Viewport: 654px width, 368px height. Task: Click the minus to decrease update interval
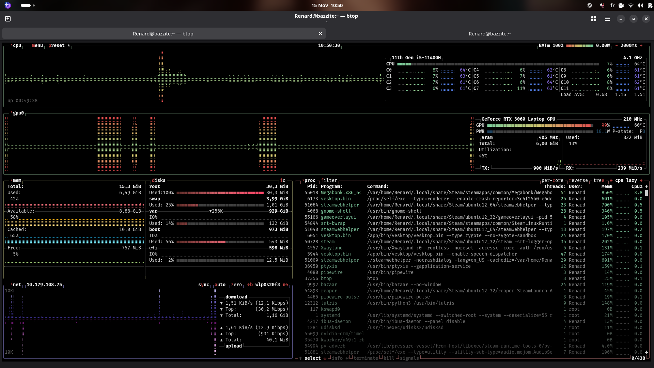(617, 45)
